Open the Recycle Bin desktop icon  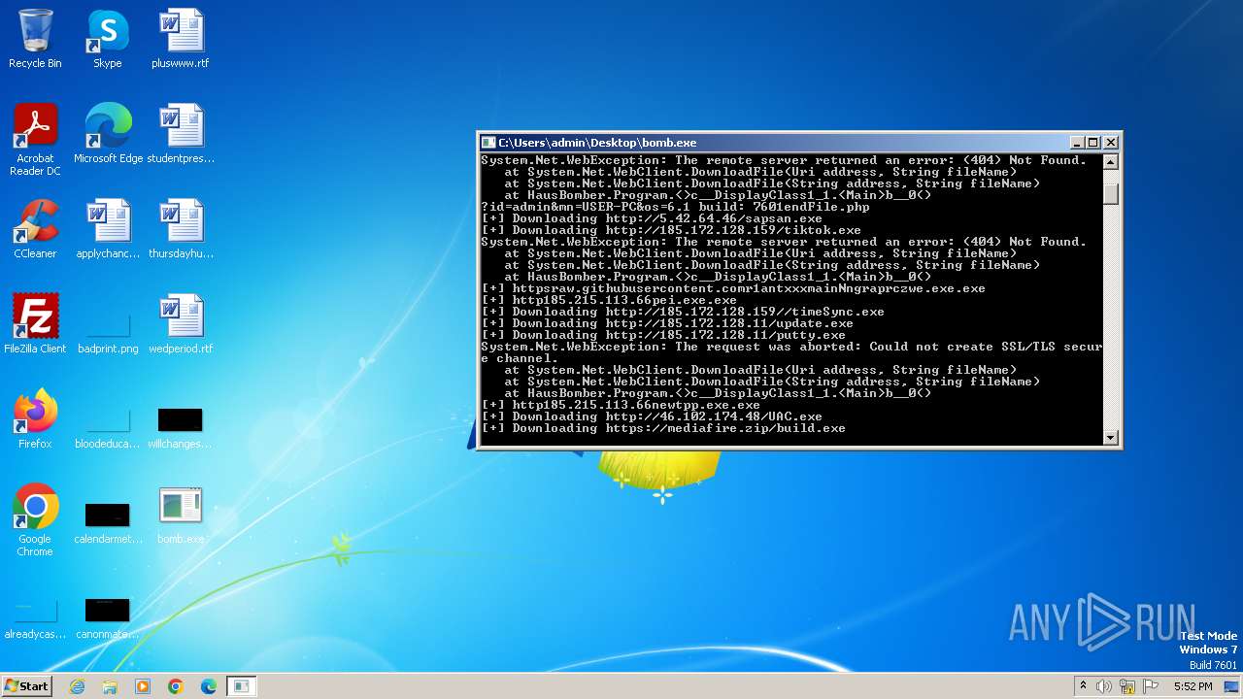pyautogui.click(x=35, y=40)
